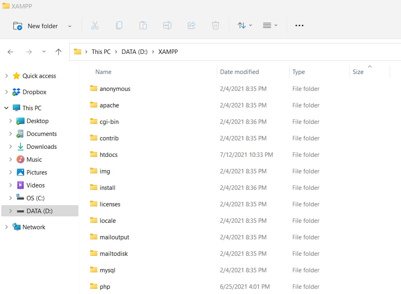Viewport: 401px width, 294px height.
Task: Select the htdocs folder icon
Action: pyautogui.click(x=94, y=154)
